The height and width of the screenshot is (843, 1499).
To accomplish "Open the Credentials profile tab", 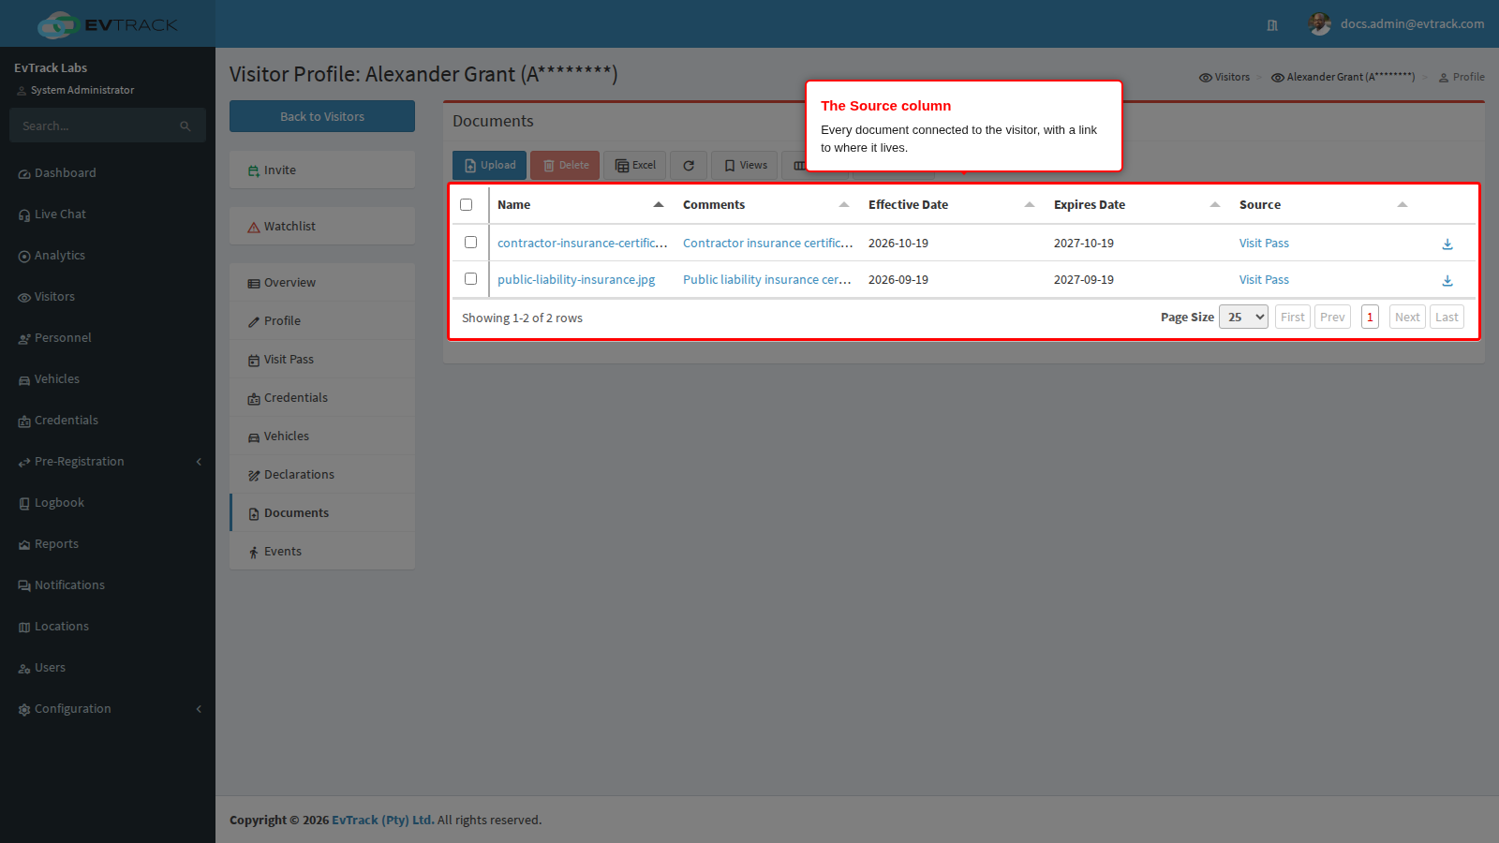I will 322,398.
